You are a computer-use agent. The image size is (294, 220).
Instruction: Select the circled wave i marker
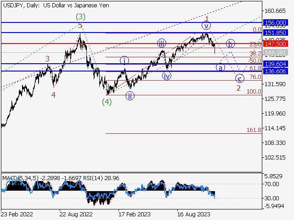pos(124,60)
